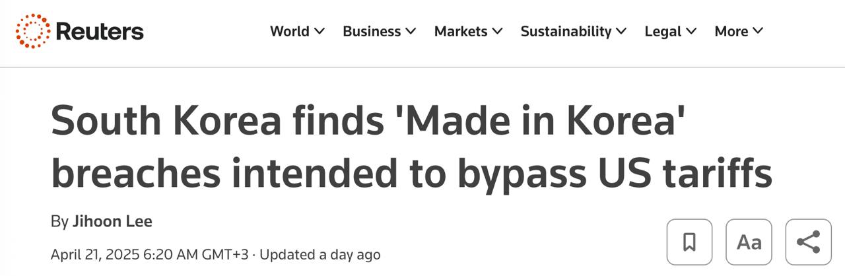Click the Reuters wordmark text
This screenshot has width=845, height=276.
100,31
